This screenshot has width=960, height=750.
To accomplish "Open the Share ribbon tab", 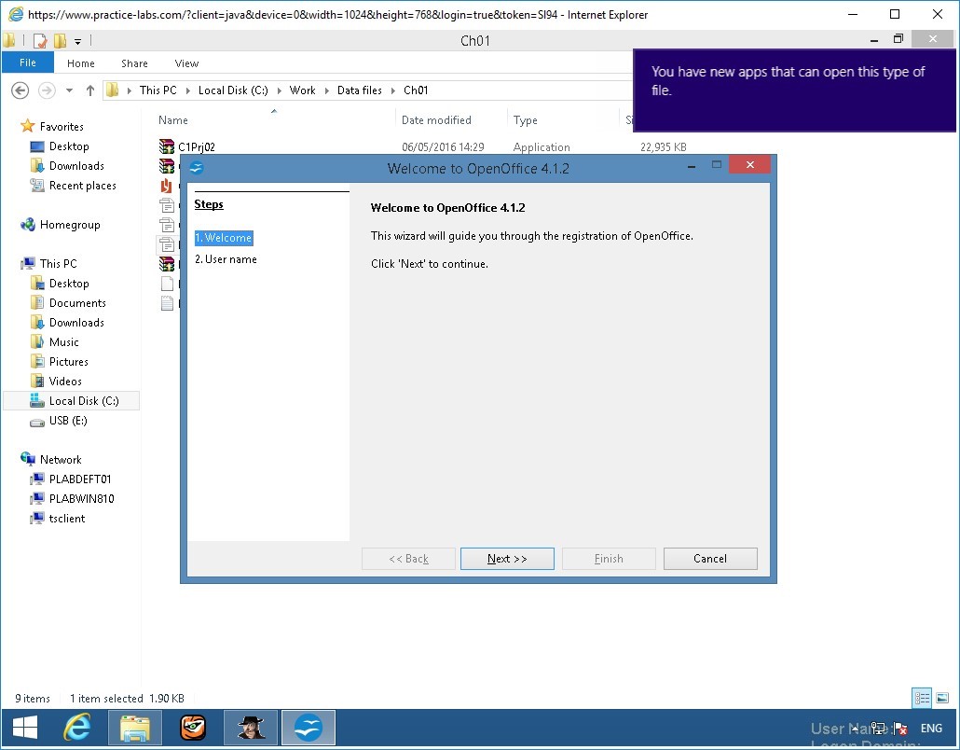I will (134, 63).
